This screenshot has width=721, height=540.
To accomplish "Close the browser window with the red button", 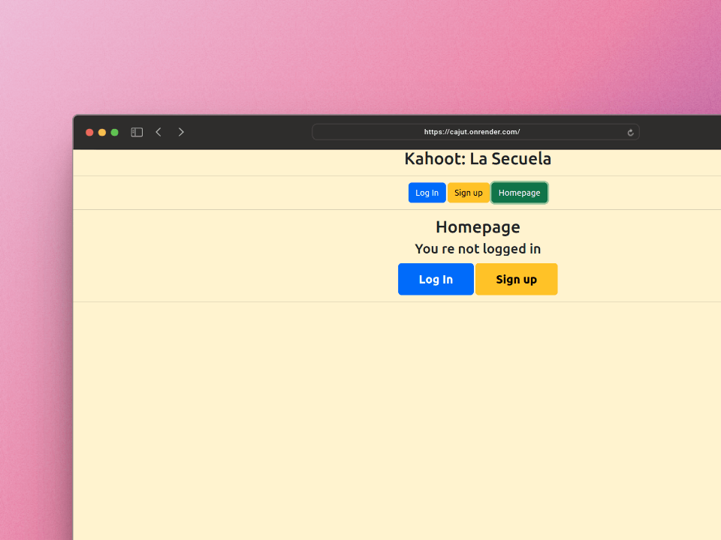I will pyautogui.click(x=89, y=132).
